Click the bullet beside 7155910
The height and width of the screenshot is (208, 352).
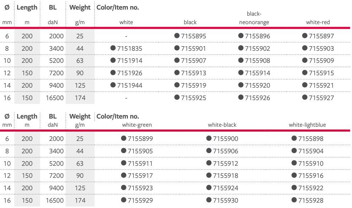pos(294,163)
